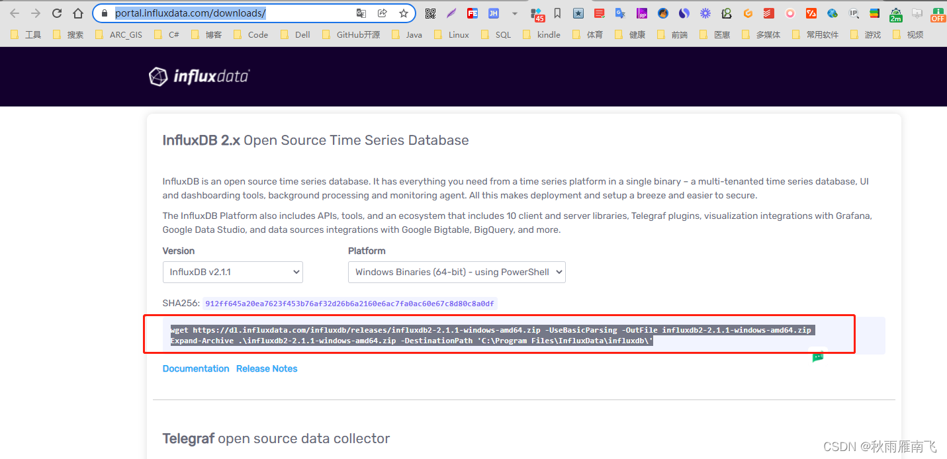
Task: Go to homepage via the home icon
Action: [x=78, y=13]
